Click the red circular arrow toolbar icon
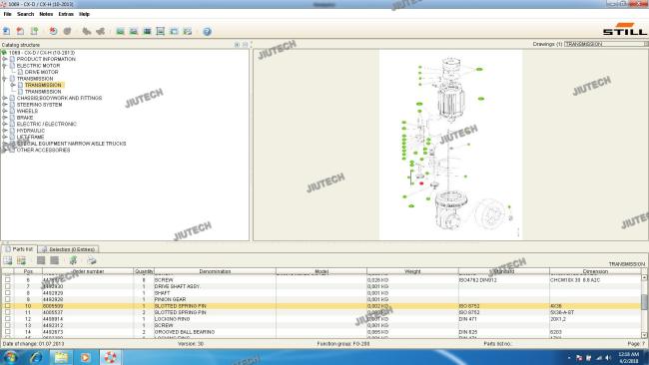Screen dimensions: 649x365 point(53,31)
